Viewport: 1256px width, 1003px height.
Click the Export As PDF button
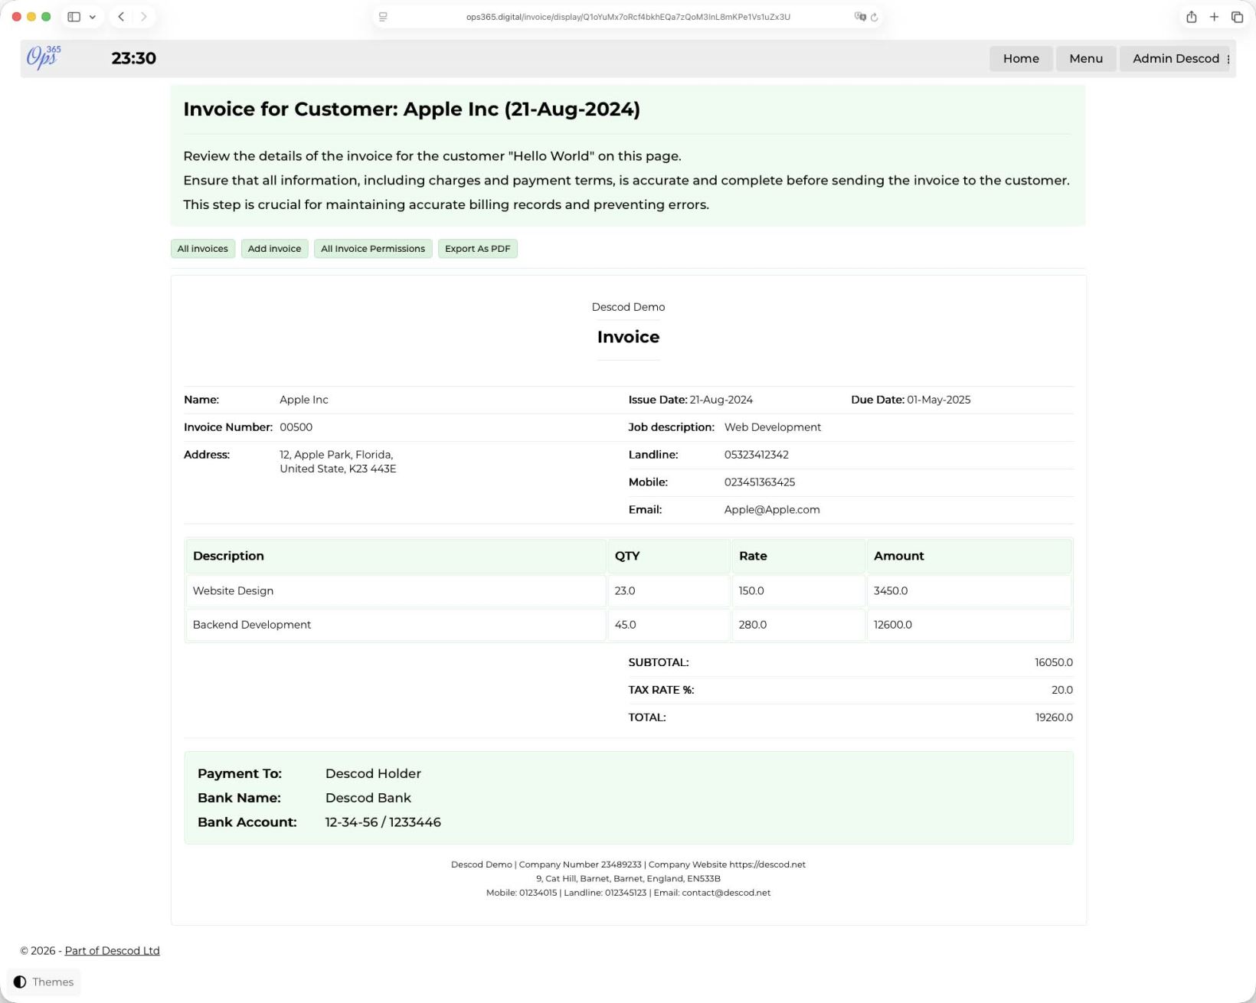tap(477, 248)
